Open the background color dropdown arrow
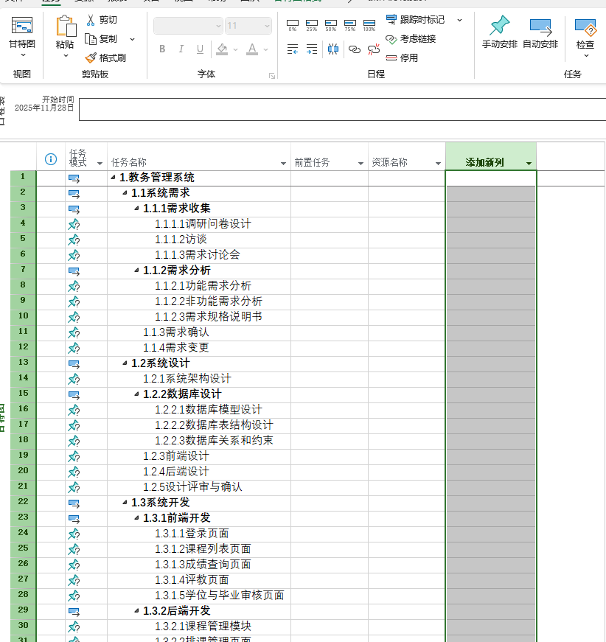The height and width of the screenshot is (642, 606). (x=235, y=49)
